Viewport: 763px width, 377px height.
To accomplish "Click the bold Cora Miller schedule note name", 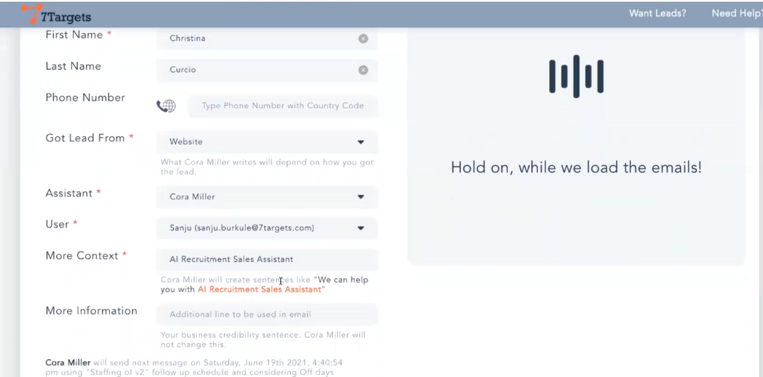I will (68, 363).
